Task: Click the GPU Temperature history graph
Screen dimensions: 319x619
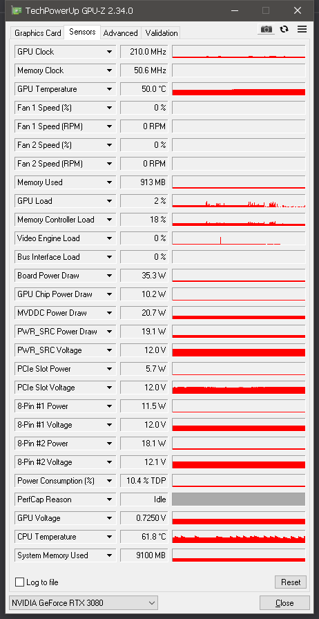Action: pos(239,89)
